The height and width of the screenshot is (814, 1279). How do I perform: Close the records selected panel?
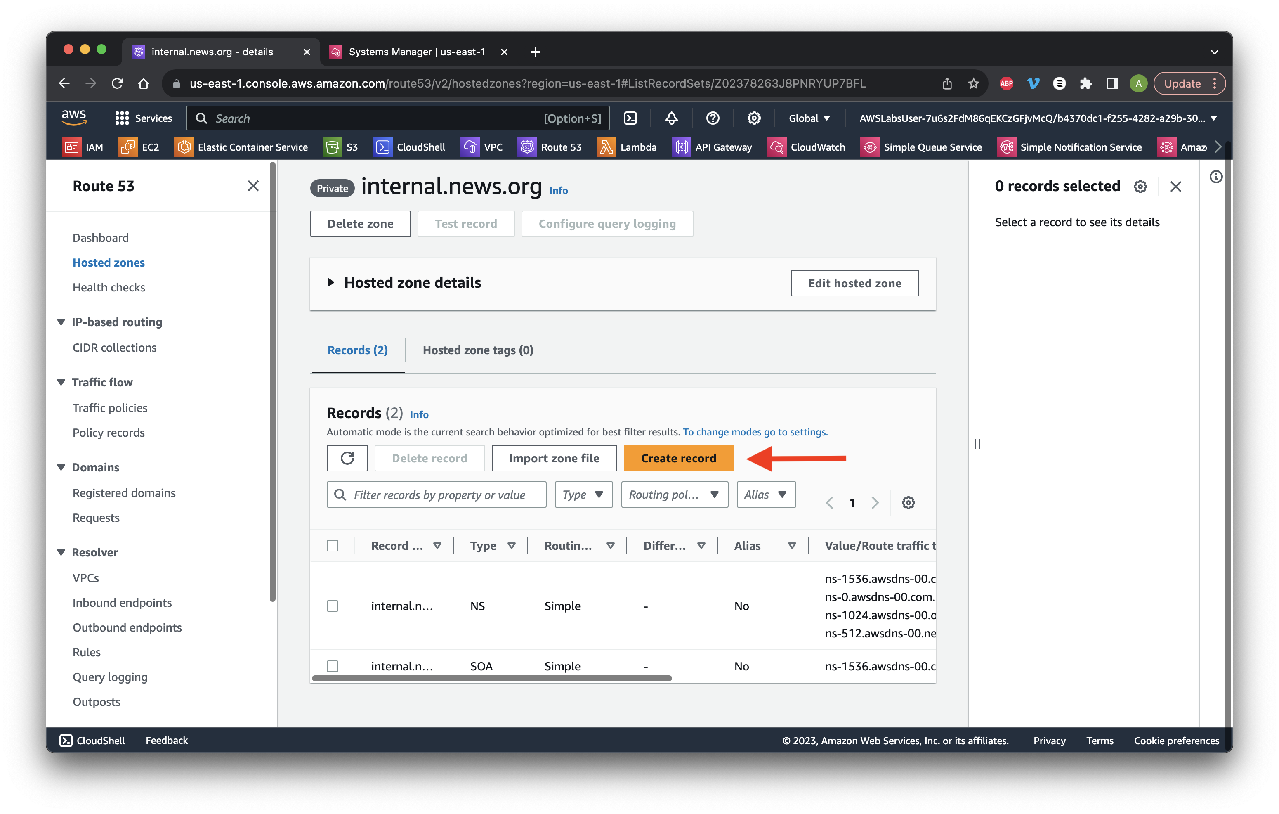(x=1175, y=187)
